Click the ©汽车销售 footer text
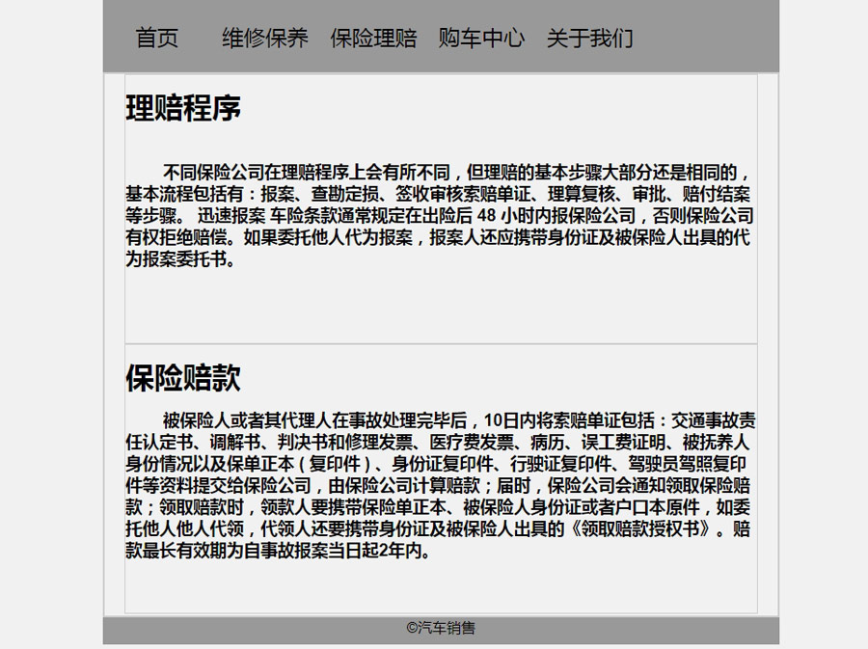The height and width of the screenshot is (649, 868). [x=441, y=628]
